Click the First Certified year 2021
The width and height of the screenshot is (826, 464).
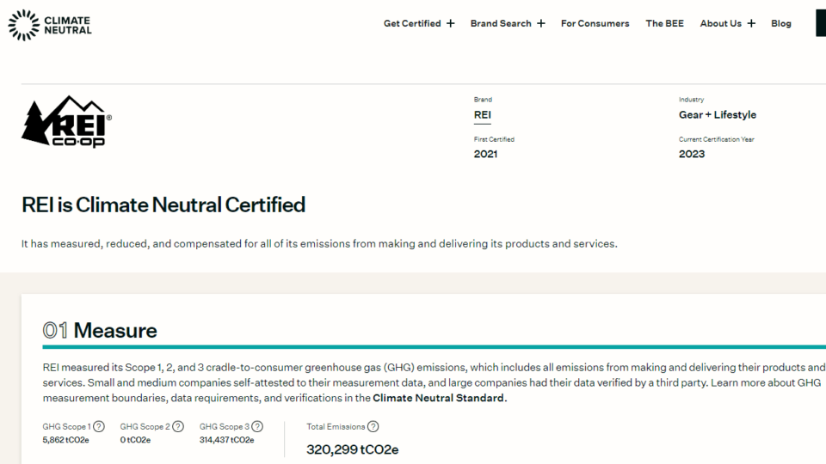(485, 154)
